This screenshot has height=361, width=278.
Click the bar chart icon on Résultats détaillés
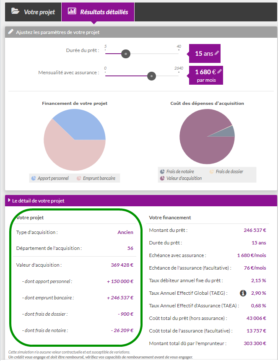tap(72, 11)
